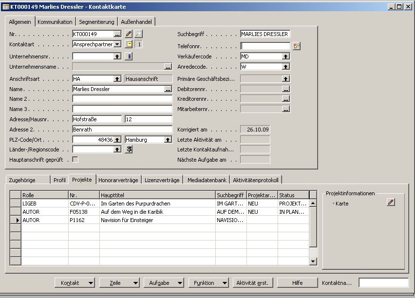Click the pencil icon in Projektinformationen
This screenshot has height=298, width=415.
pos(391,203)
